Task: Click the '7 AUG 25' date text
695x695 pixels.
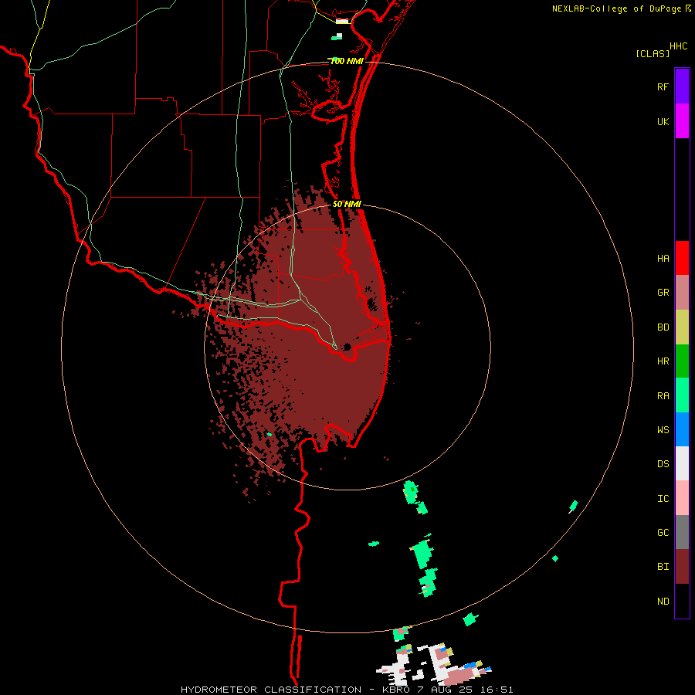Action: 446,690
